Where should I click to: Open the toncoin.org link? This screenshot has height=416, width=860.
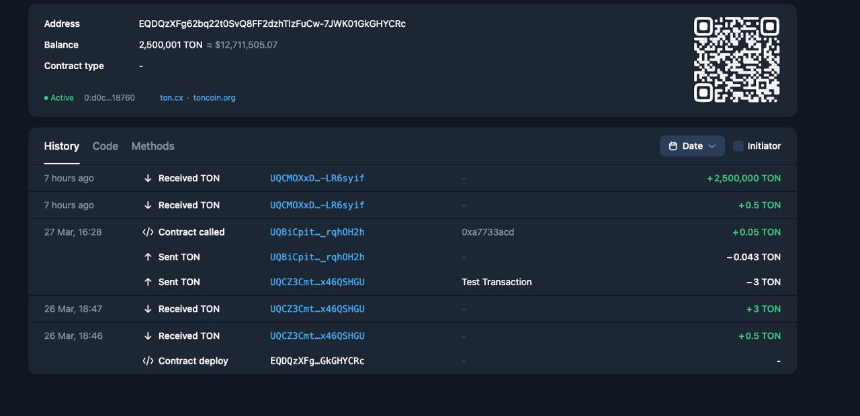(214, 98)
